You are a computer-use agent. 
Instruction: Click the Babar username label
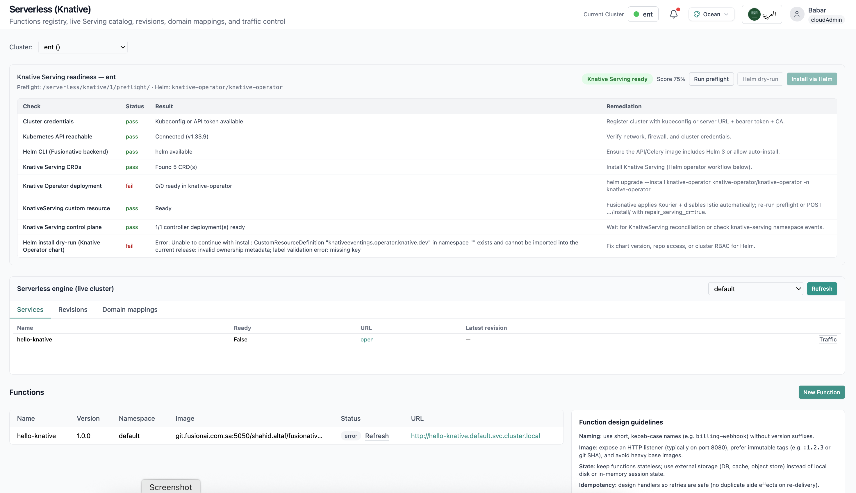[817, 10]
